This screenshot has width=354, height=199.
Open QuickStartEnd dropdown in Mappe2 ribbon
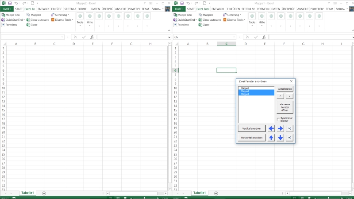(x=14, y=20)
